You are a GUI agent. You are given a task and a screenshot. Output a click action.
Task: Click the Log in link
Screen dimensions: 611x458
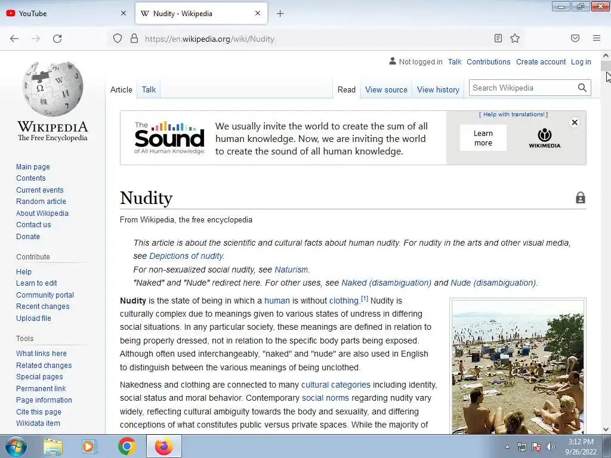(x=581, y=62)
